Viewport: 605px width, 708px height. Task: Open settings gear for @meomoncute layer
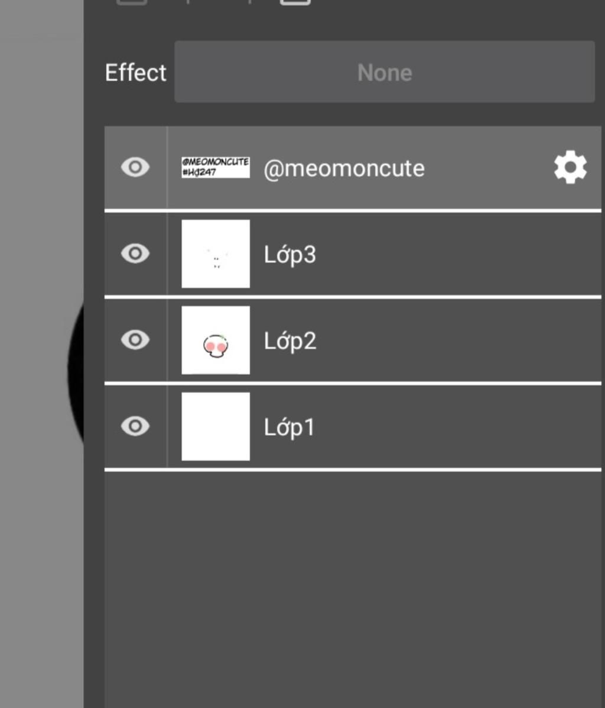coord(570,168)
